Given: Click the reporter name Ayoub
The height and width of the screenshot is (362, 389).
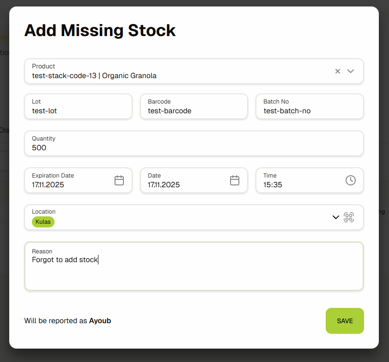Looking at the screenshot, I should point(100,321).
